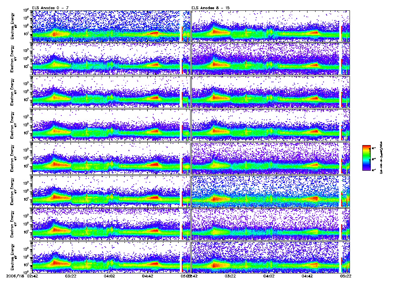Click the final "05:22" time tick label

346,276
